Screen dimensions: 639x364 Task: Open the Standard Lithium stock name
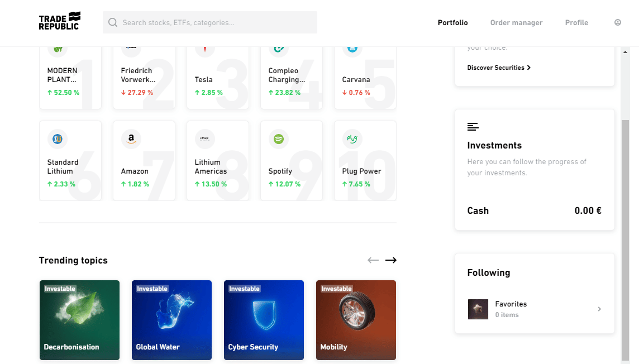[x=63, y=166]
